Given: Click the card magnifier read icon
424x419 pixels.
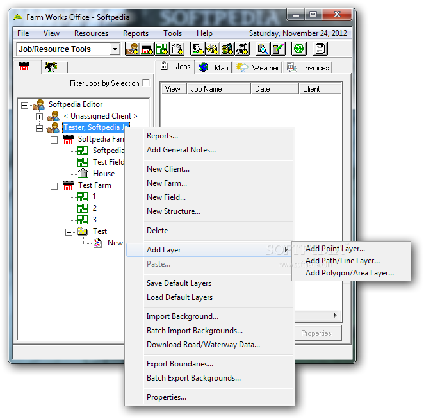Looking at the screenshot, I should pos(263,49).
